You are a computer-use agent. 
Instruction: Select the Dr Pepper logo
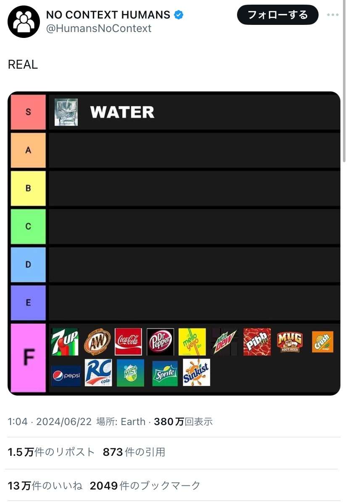click(160, 342)
